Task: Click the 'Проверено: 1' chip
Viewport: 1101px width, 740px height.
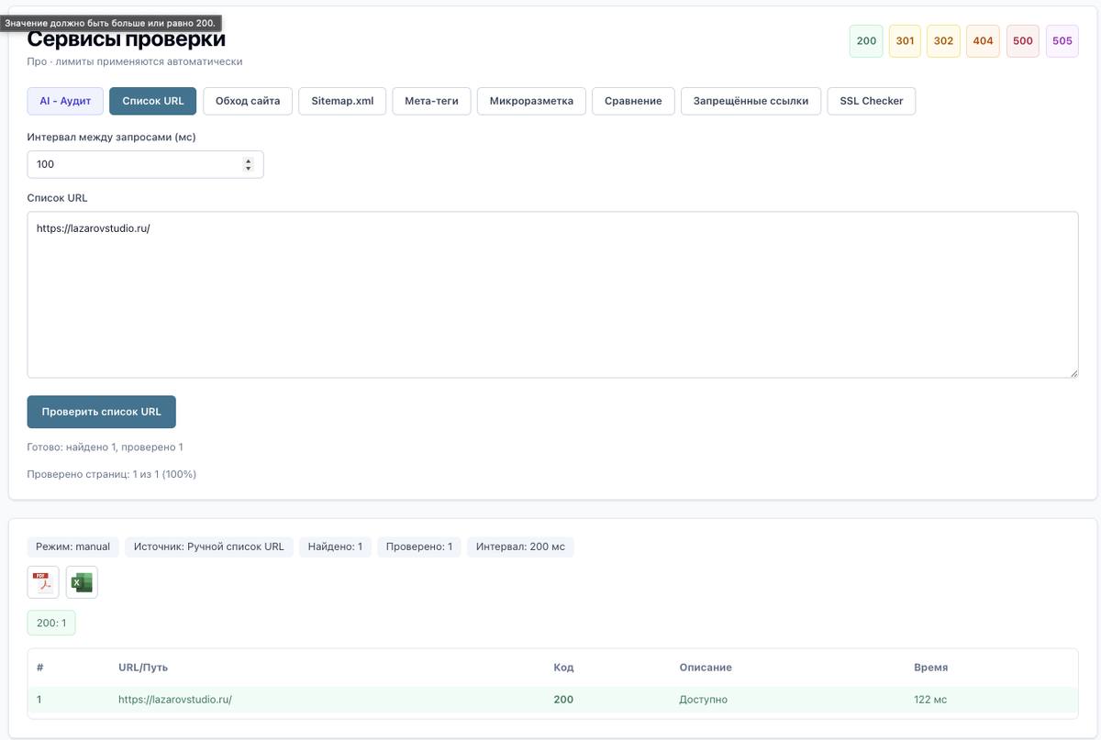Action: pos(419,547)
